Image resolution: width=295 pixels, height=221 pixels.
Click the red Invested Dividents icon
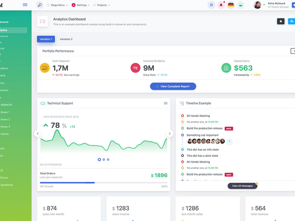coord(135,68)
